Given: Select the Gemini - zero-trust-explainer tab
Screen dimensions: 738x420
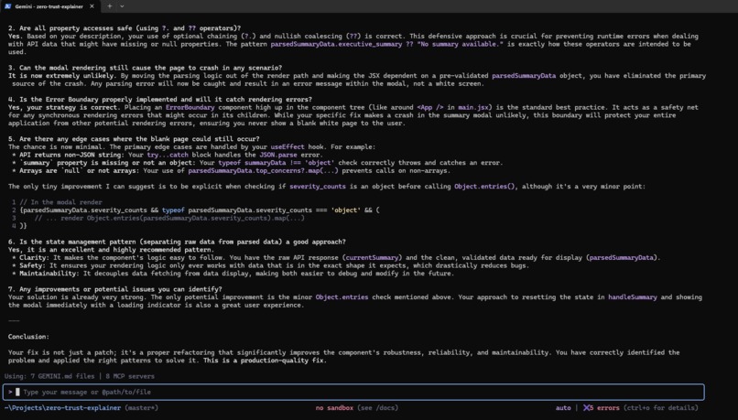Looking at the screenshot, I should [49, 6].
